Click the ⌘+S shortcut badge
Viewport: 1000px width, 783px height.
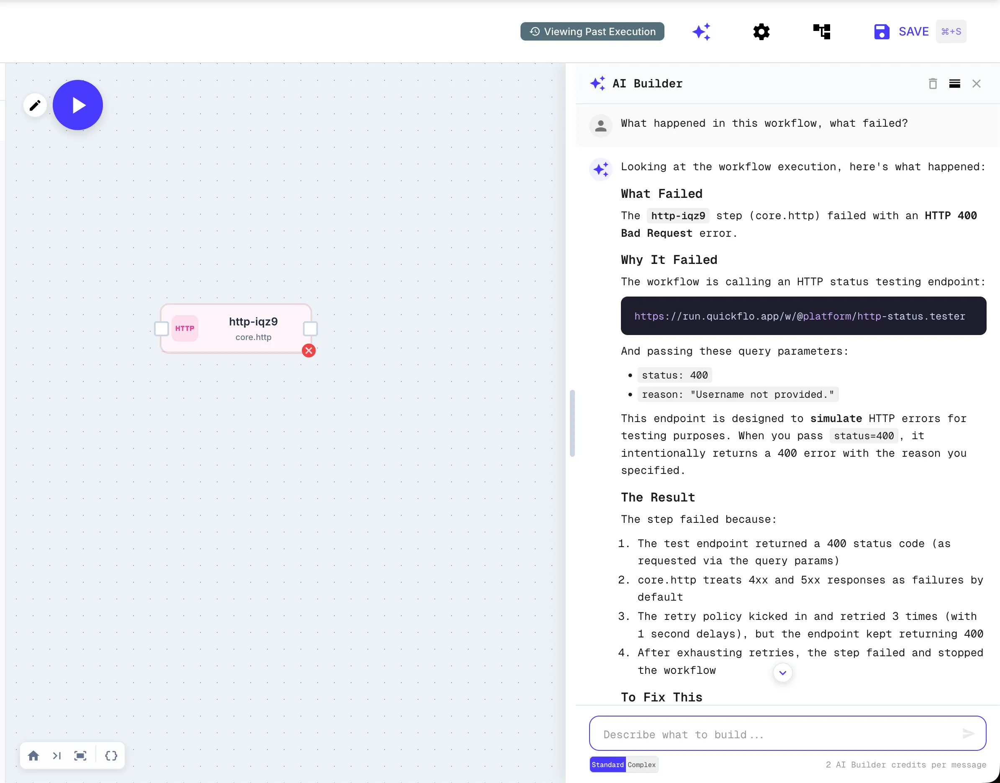[x=951, y=32]
